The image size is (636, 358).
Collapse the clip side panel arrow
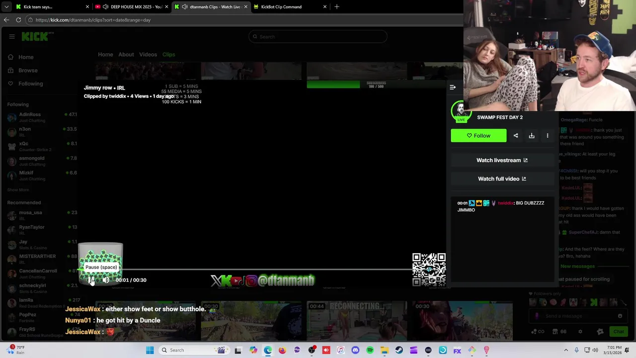(x=453, y=88)
